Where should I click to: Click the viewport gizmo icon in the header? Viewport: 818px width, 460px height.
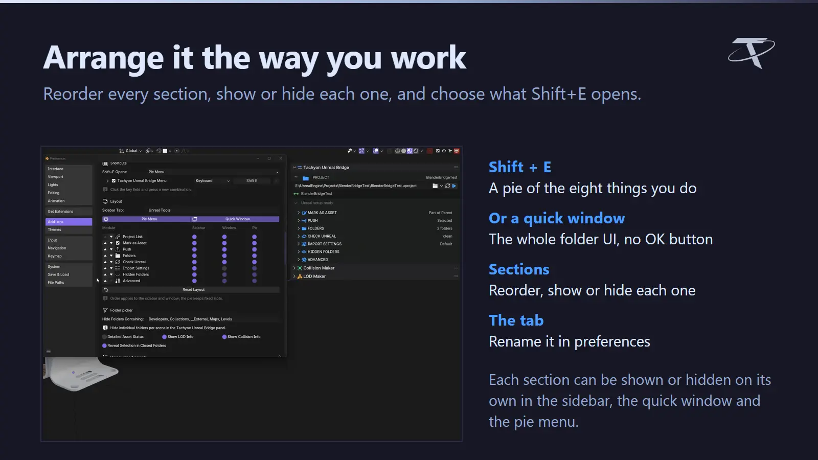click(362, 151)
